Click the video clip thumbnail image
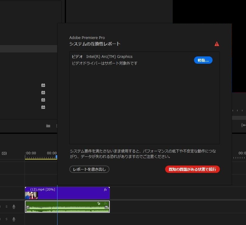Screen dimensions: 246x225 pos(31,195)
